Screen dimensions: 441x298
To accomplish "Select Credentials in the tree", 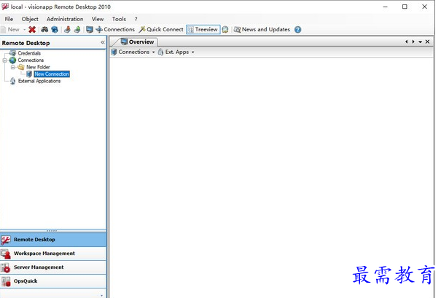I will tap(29, 53).
